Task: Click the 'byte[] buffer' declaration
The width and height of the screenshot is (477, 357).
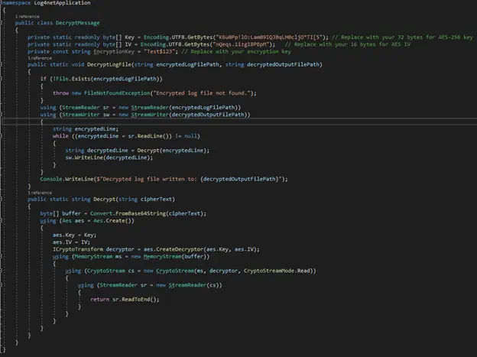Action: click(60, 213)
